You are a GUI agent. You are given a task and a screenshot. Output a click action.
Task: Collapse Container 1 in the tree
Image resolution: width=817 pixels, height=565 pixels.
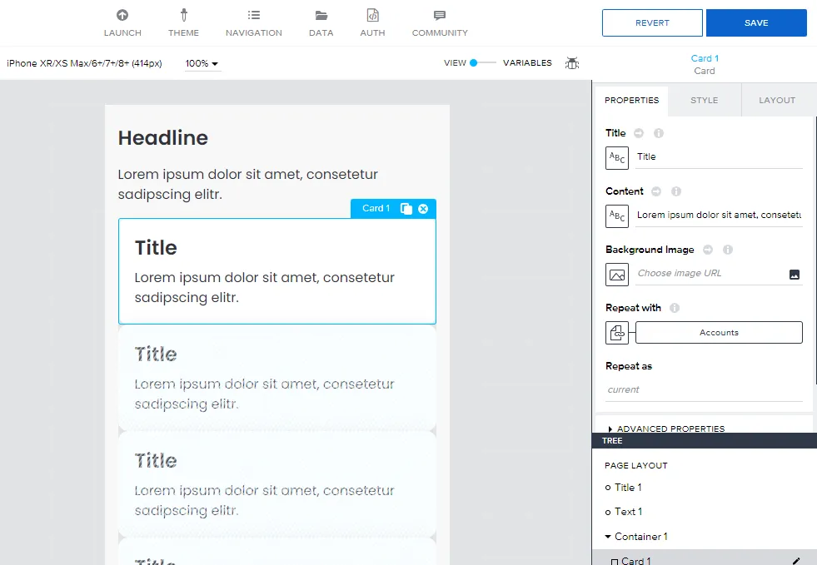pos(609,537)
